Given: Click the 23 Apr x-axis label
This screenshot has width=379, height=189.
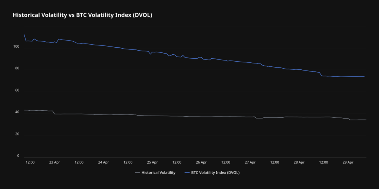Looking at the screenshot, I should (x=54, y=162).
